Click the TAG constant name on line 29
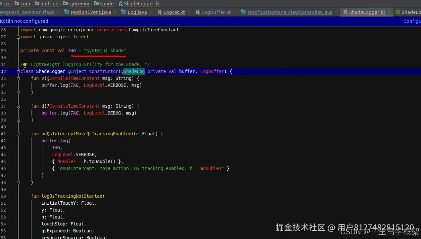This screenshot has height=239, width=421. point(72,51)
